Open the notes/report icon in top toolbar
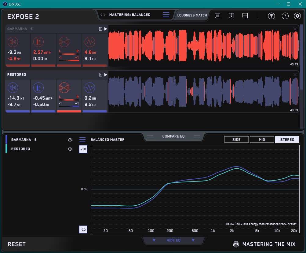This screenshot has height=253, width=306. coord(217,16)
